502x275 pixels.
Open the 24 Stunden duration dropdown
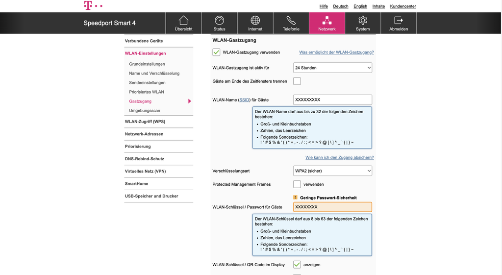(333, 68)
